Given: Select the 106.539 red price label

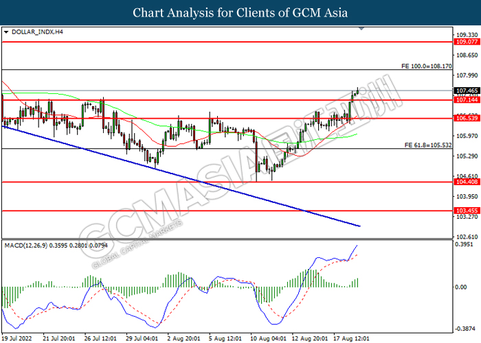Looking at the screenshot, I should 467,118.
